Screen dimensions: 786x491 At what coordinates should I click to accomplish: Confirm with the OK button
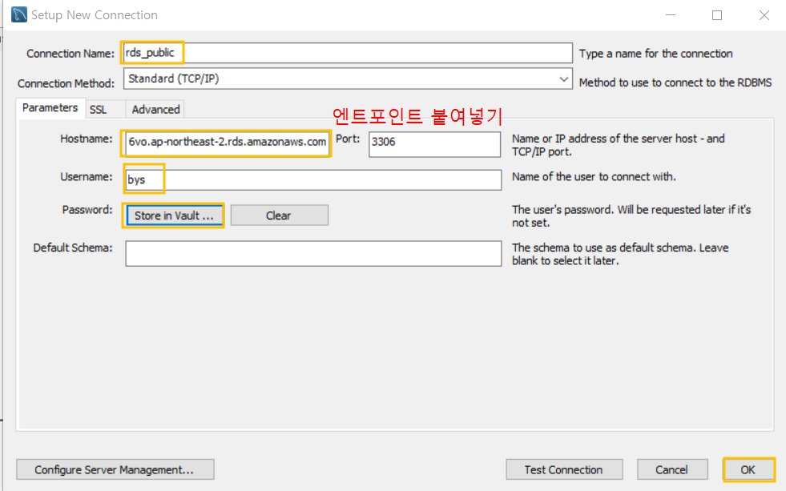click(x=748, y=469)
